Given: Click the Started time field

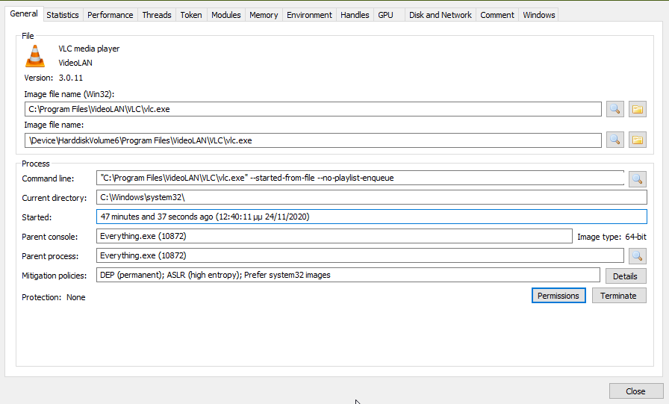Looking at the screenshot, I should [372, 217].
